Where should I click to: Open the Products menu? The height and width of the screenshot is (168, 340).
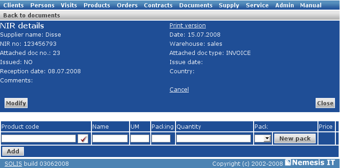coord(96,5)
